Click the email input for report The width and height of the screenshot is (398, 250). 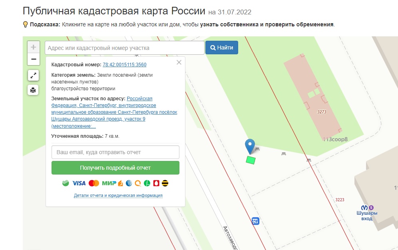115,152
